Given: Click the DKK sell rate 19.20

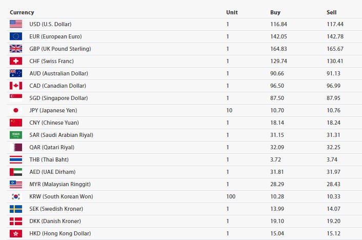Looking at the screenshot, I should coord(333,221).
